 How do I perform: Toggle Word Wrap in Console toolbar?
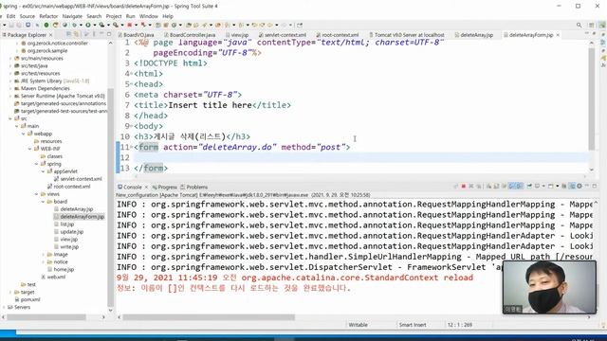pos(504,187)
